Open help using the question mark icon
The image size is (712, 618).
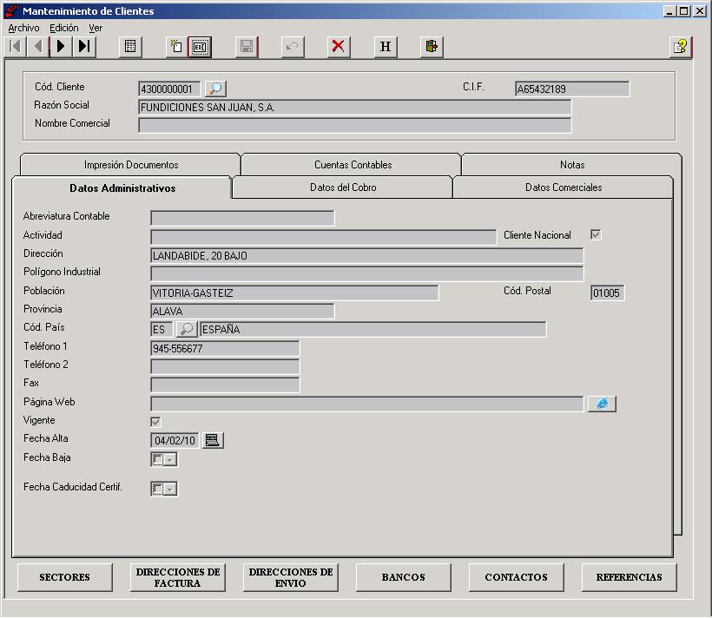coord(680,46)
